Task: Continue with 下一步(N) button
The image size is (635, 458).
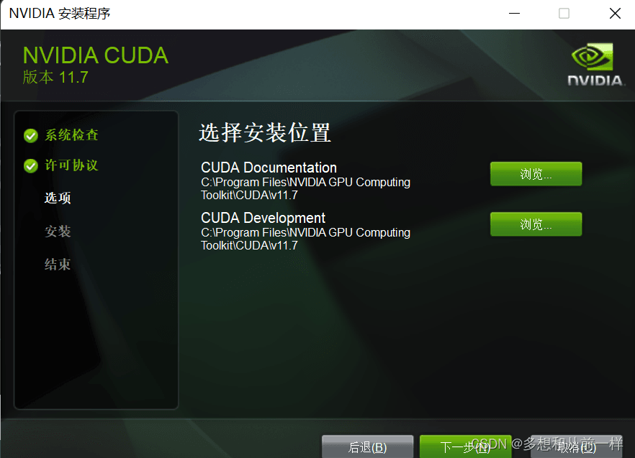Action: coord(465,446)
